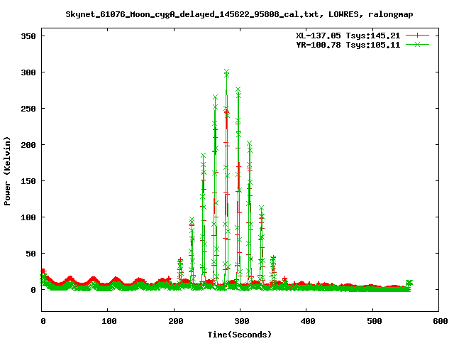Click the 100 tick label on x-axis
Image resolution: width=454 pixels, height=341 pixels.
[108, 321]
